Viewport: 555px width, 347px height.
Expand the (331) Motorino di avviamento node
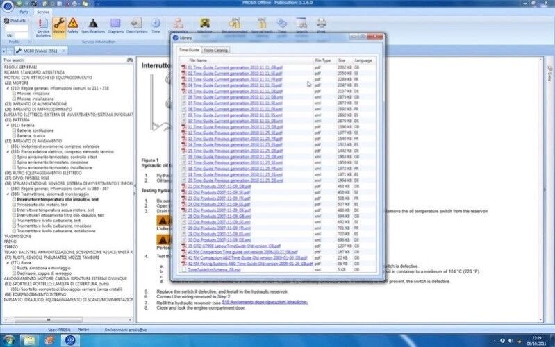tap(8, 147)
